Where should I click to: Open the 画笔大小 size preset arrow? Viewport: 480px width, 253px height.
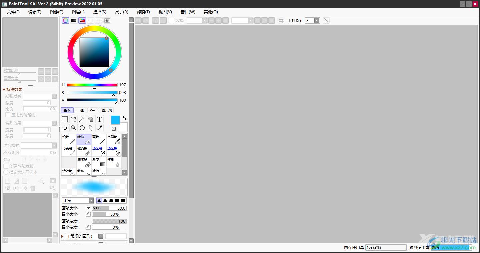(88, 208)
